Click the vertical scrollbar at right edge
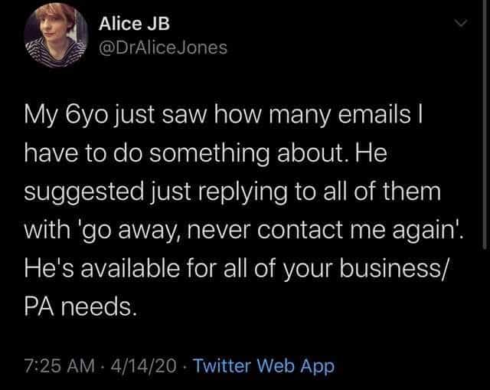 485,125
